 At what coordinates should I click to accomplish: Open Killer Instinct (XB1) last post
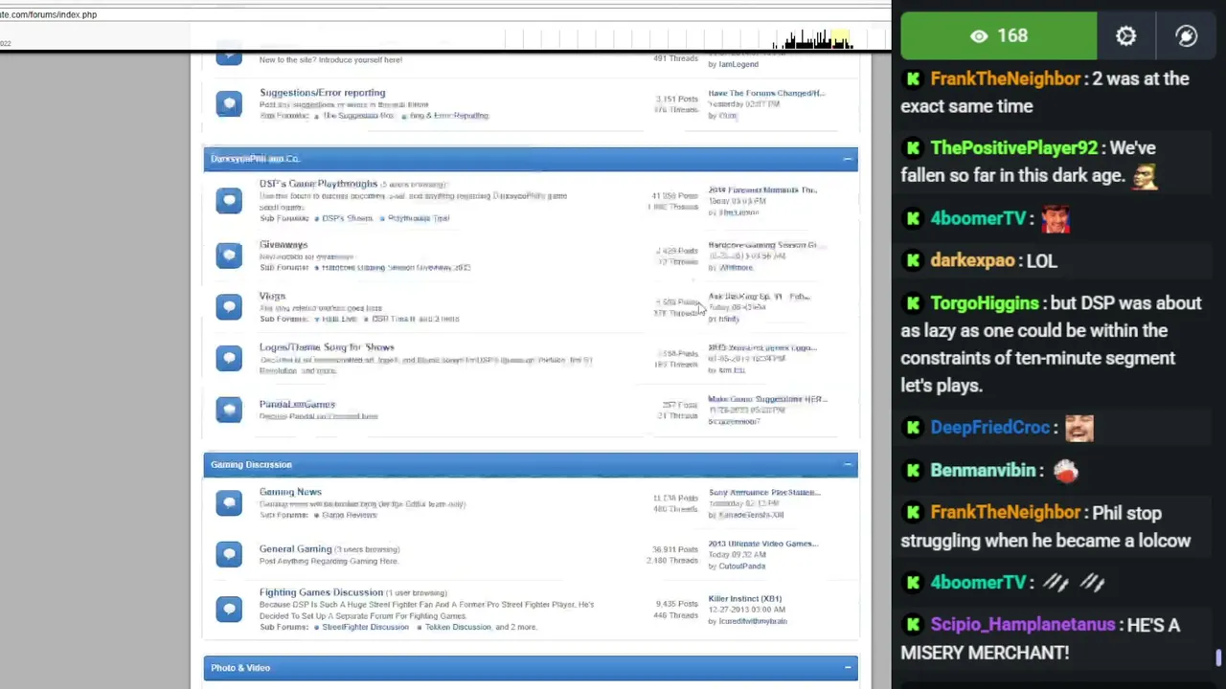coord(744,599)
